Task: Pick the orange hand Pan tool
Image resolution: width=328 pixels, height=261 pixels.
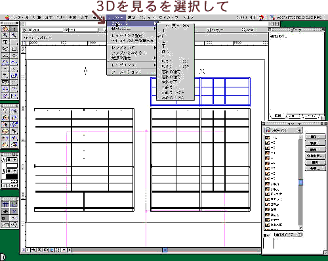Action: [x=5, y=28]
